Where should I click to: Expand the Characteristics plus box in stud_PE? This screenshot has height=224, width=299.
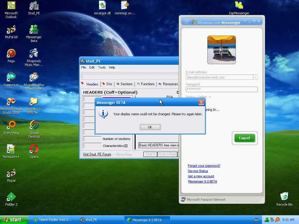[126, 146]
